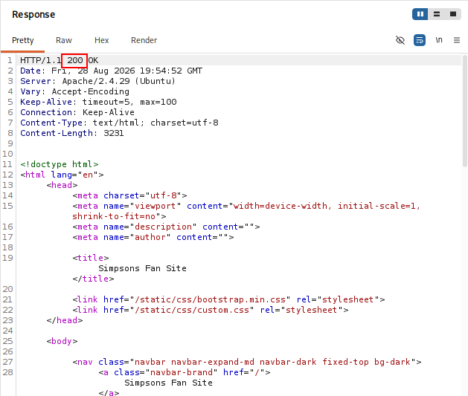
Task: Toggle line wrap button
Action: [x=420, y=40]
